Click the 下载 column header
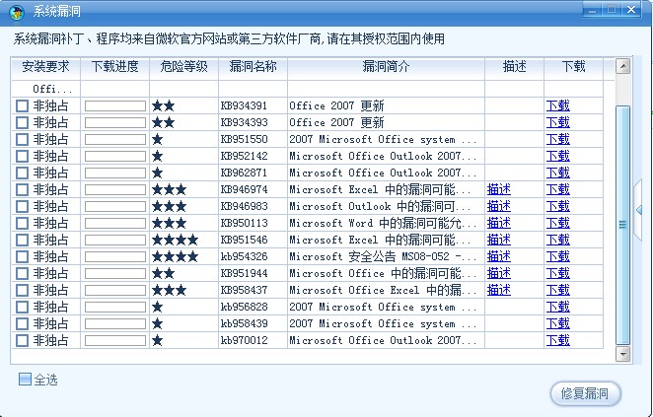This screenshot has height=417, width=653. coord(573,67)
